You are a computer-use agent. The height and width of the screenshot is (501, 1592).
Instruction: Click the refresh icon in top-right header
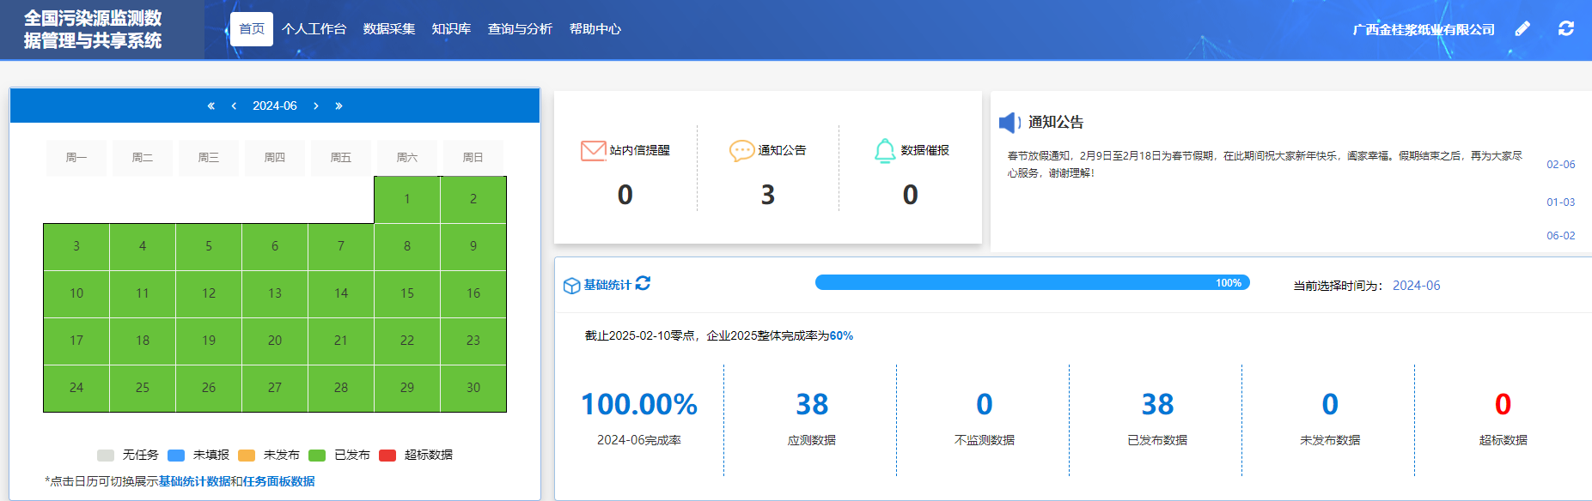pyautogui.click(x=1566, y=29)
